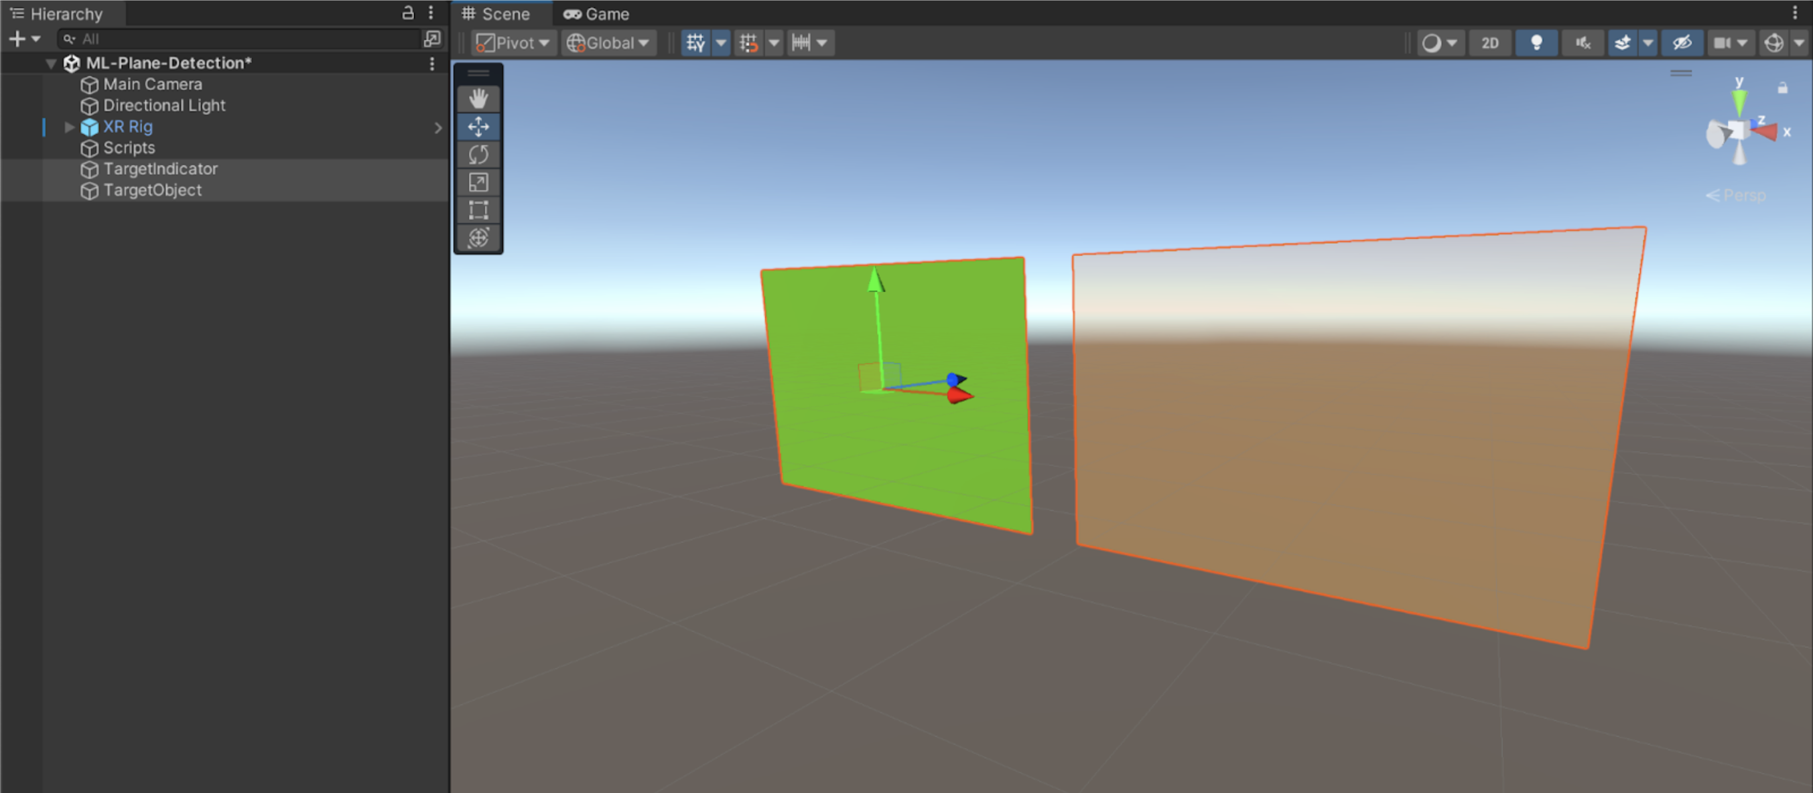Select the Scene tab
The height and width of the screenshot is (793, 1813).
click(496, 14)
